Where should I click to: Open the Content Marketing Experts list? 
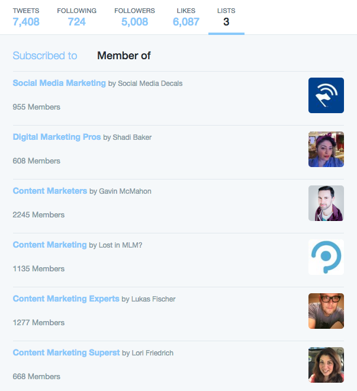coord(66,299)
